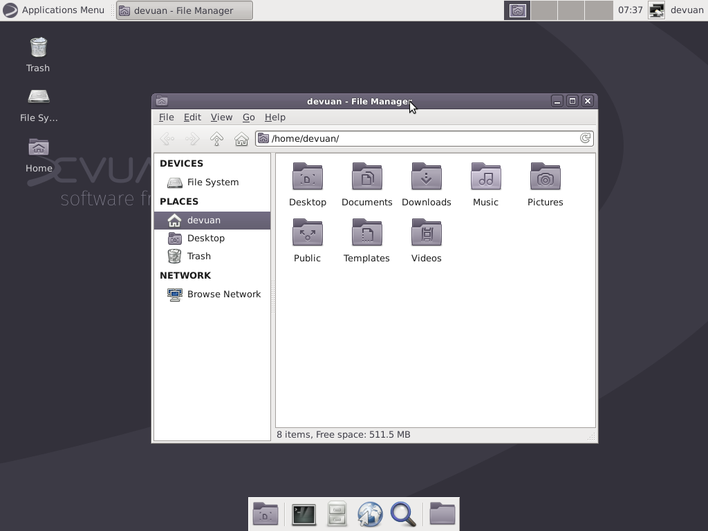Open the web browser from the dock
Viewport: 708px width, 531px height.
pos(370,514)
